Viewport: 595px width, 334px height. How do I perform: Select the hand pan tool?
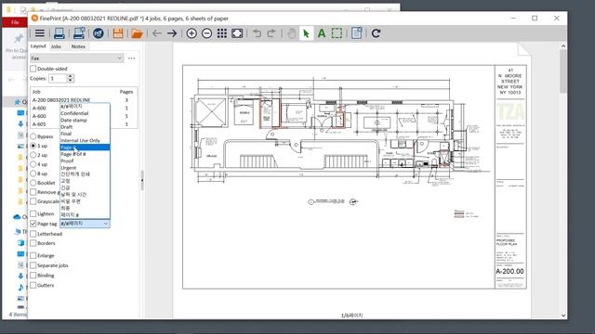291,33
